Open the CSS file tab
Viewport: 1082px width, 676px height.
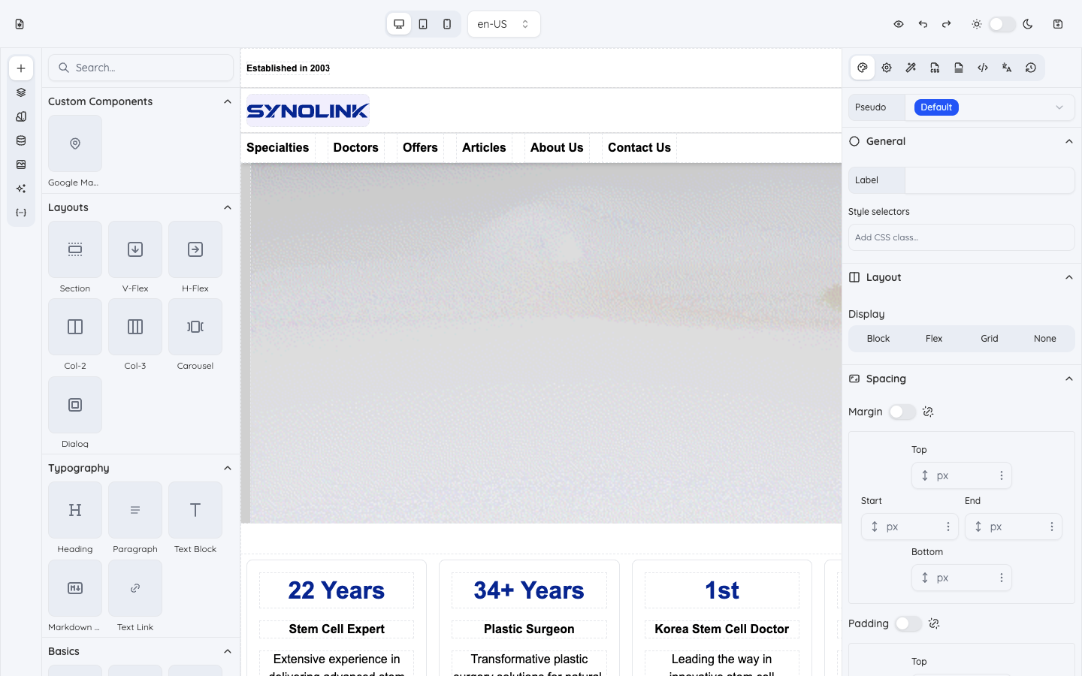pyautogui.click(x=935, y=68)
